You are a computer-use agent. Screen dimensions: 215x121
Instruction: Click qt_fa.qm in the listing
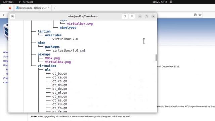click(60, 108)
